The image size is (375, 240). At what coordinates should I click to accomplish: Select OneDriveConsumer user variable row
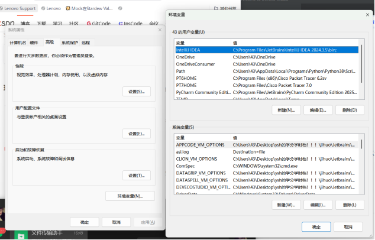267,64
